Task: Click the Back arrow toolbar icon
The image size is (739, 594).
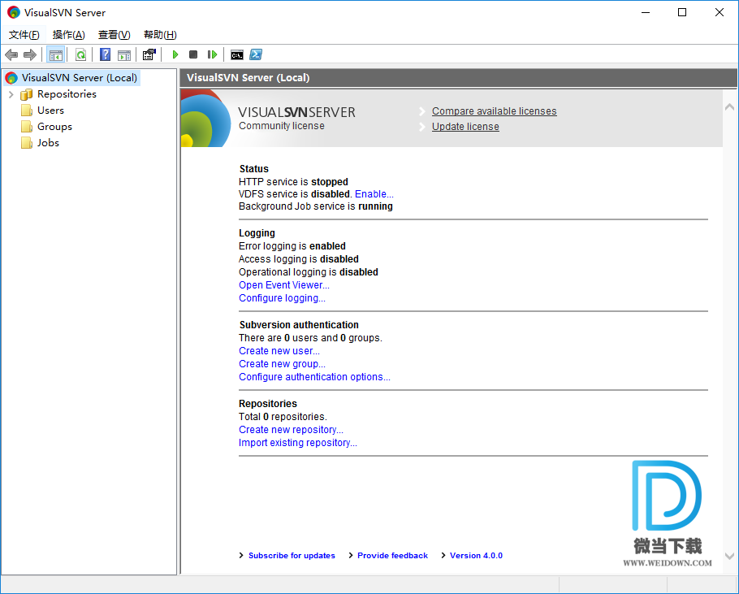Action: [11, 54]
